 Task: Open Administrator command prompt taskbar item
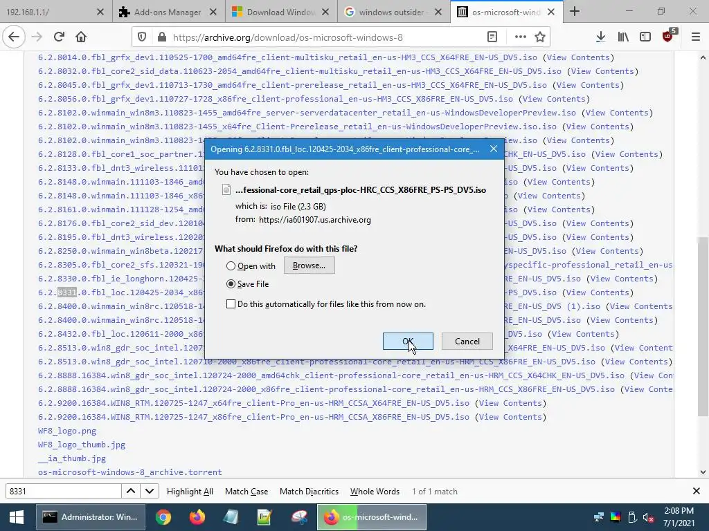tap(91, 517)
